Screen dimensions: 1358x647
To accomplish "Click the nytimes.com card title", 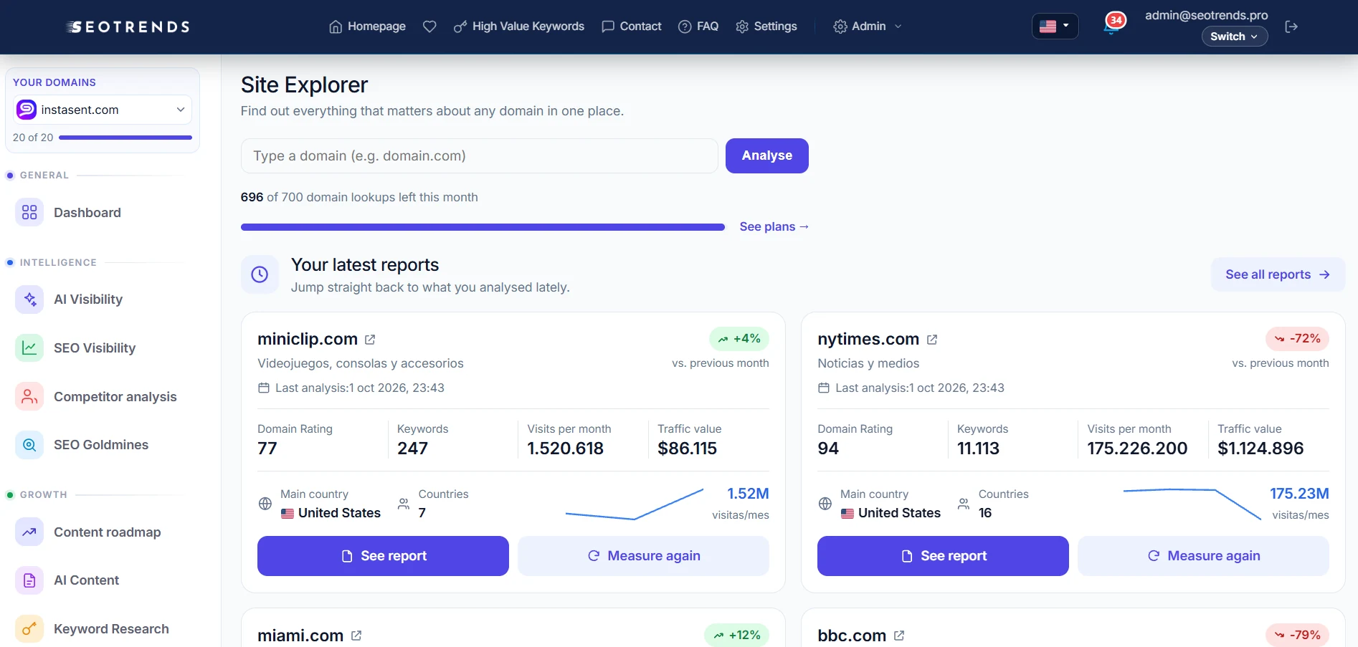I will (868, 339).
